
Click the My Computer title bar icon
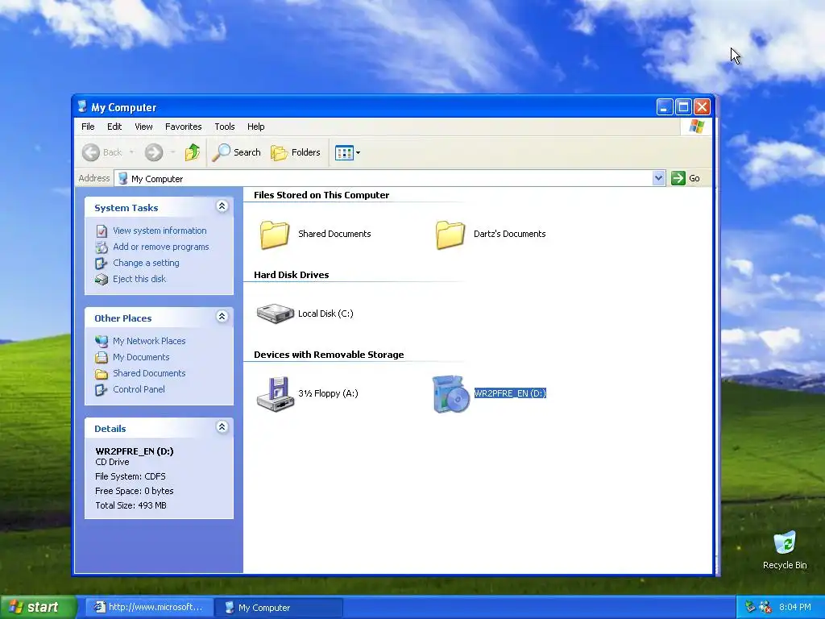pyautogui.click(x=82, y=107)
